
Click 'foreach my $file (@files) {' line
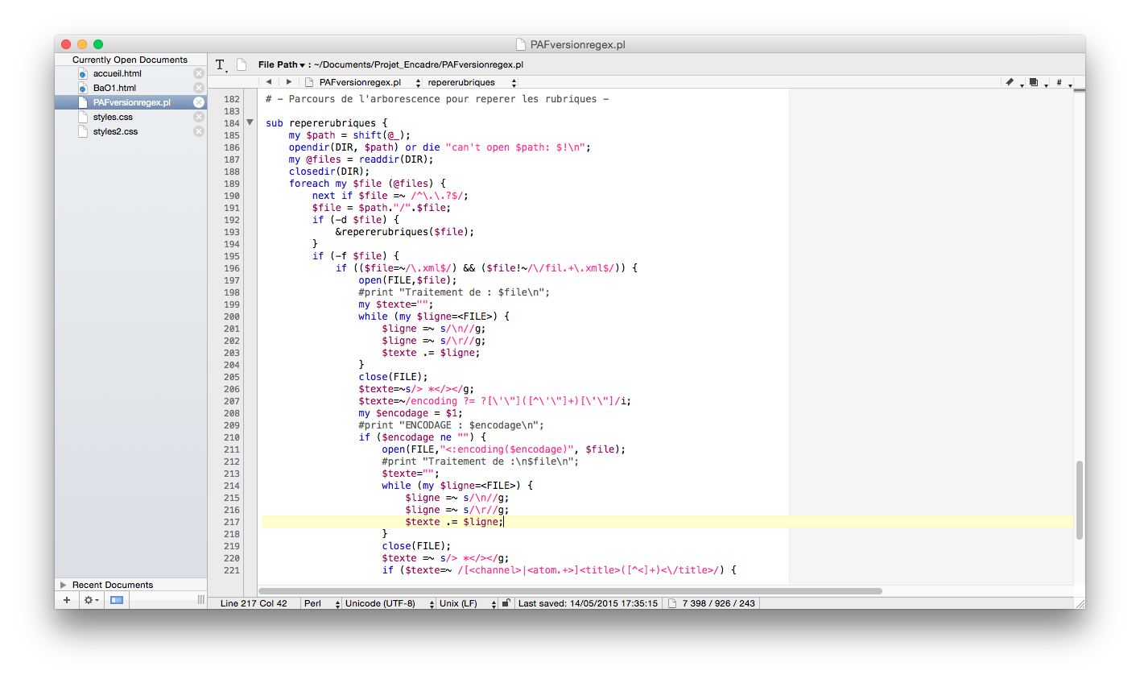pos(367,184)
